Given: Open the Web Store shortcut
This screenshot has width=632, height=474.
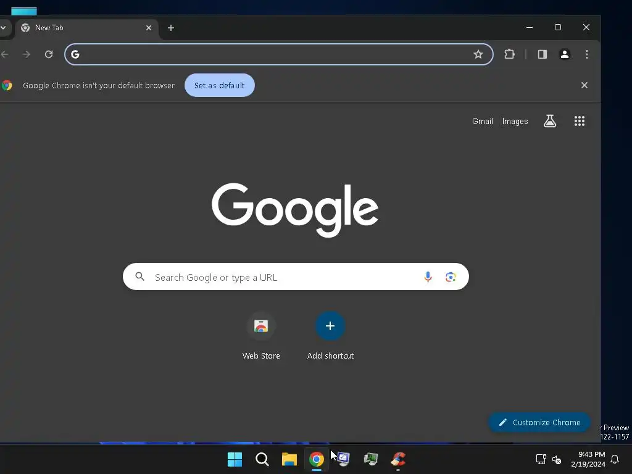Looking at the screenshot, I should coord(261,336).
